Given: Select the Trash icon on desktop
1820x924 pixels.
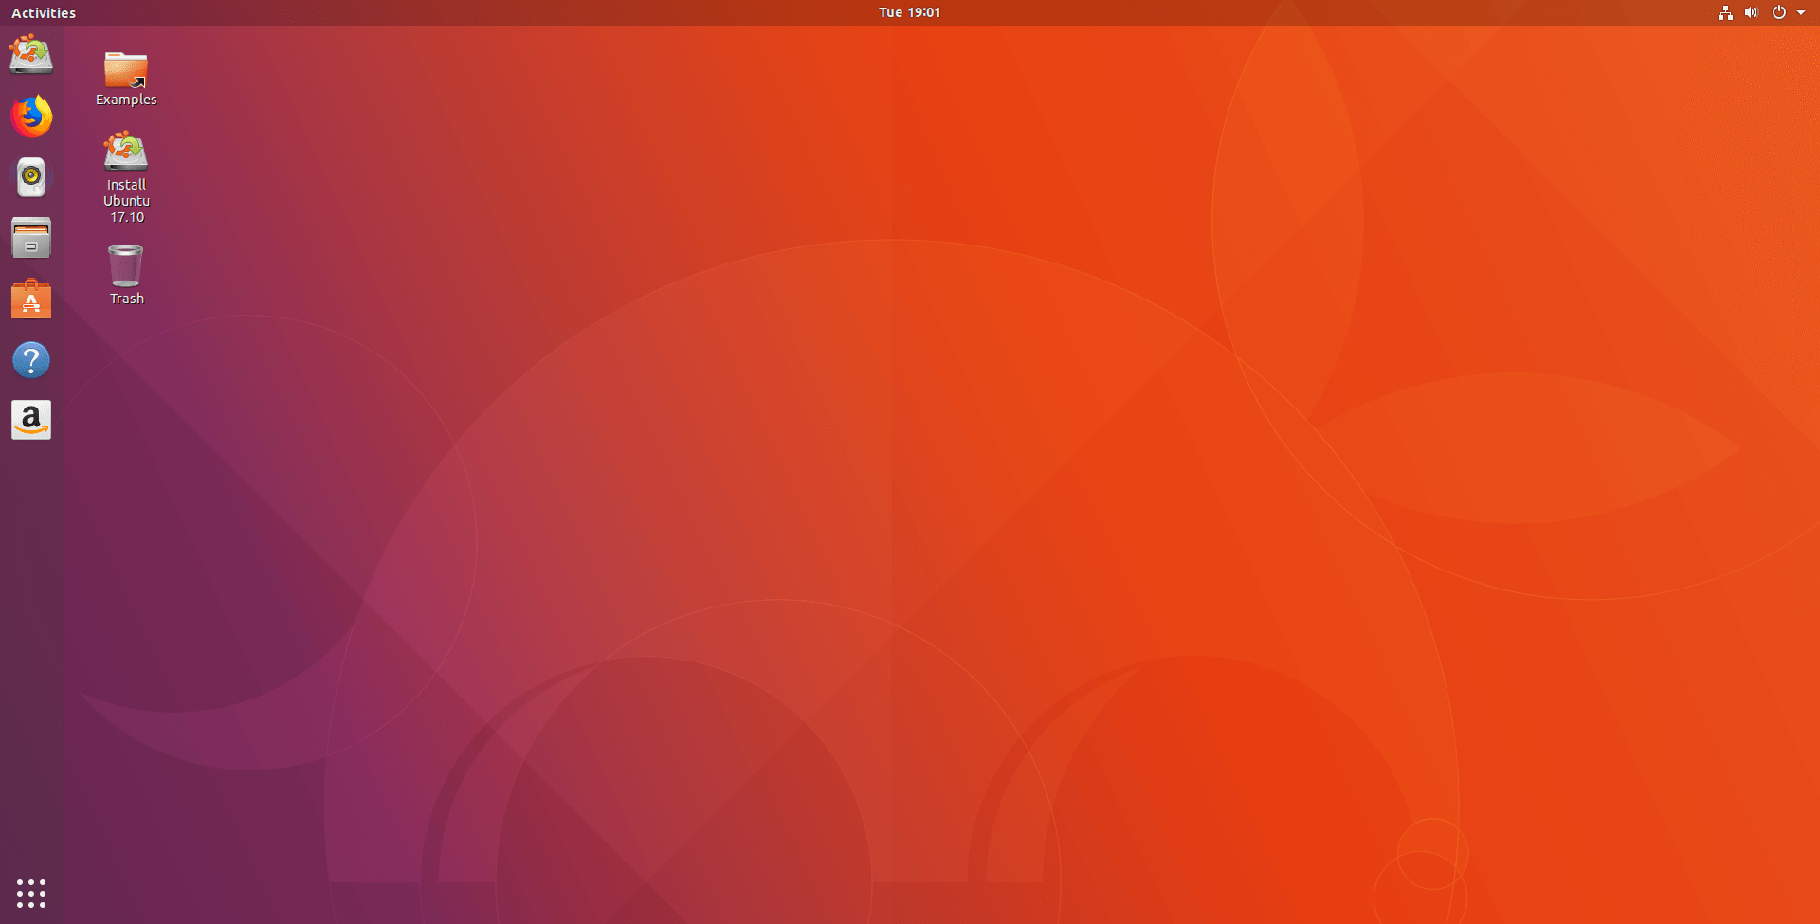Looking at the screenshot, I should [126, 275].
